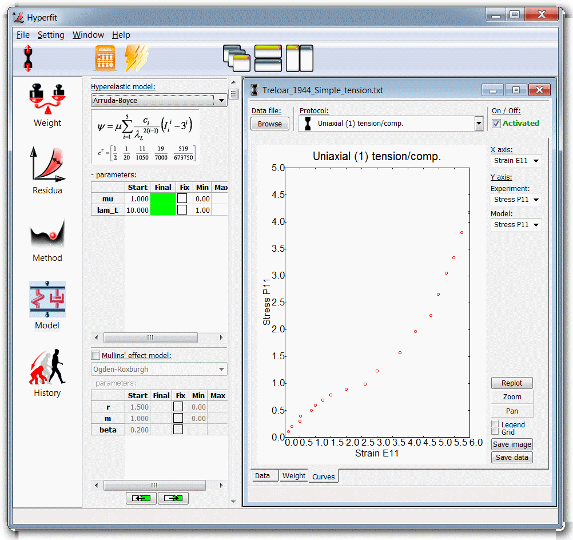
Task: Open the Arruda-Boyce hyperelastic model dropdown
Action: tap(159, 100)
